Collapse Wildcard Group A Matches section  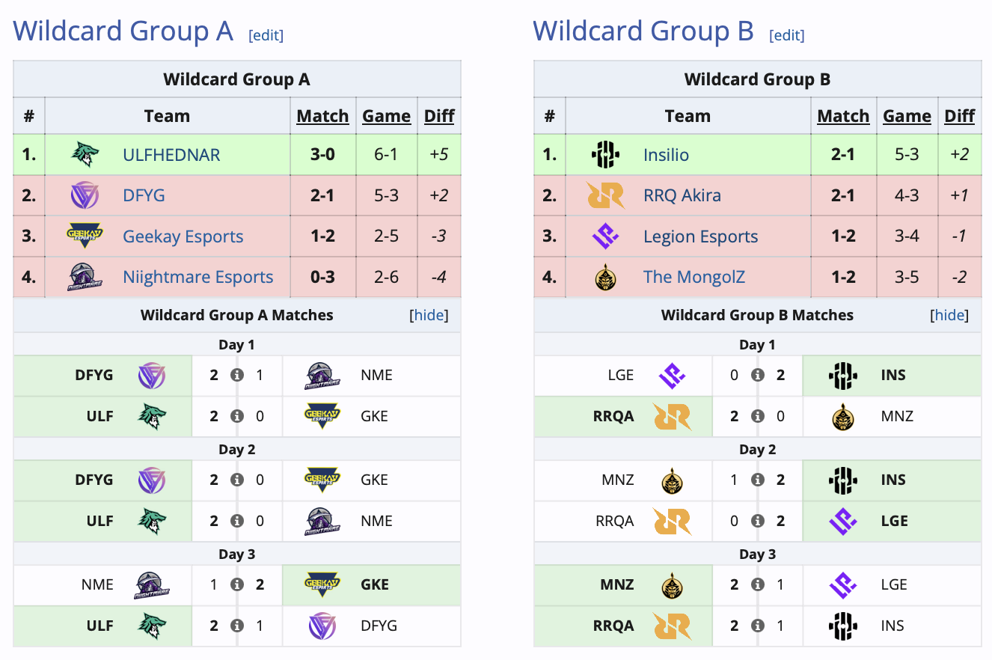(x=428, y=315)
